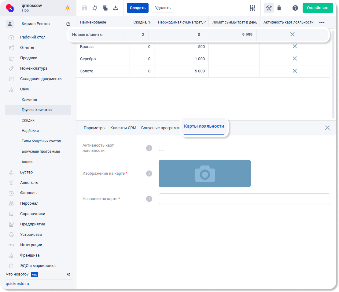Viewport: 339px width, 292px height.
Task: Click the download export icon
Action: 116,8
